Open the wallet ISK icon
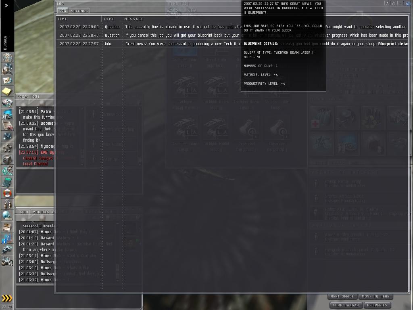The width and height of the screenshot is (413, 310). (7, 171)
